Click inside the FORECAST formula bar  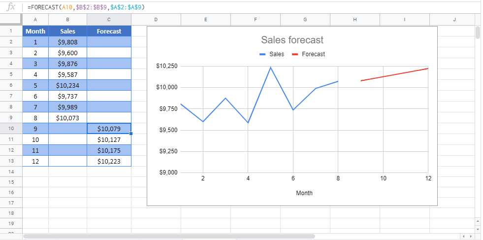(253, 7)
